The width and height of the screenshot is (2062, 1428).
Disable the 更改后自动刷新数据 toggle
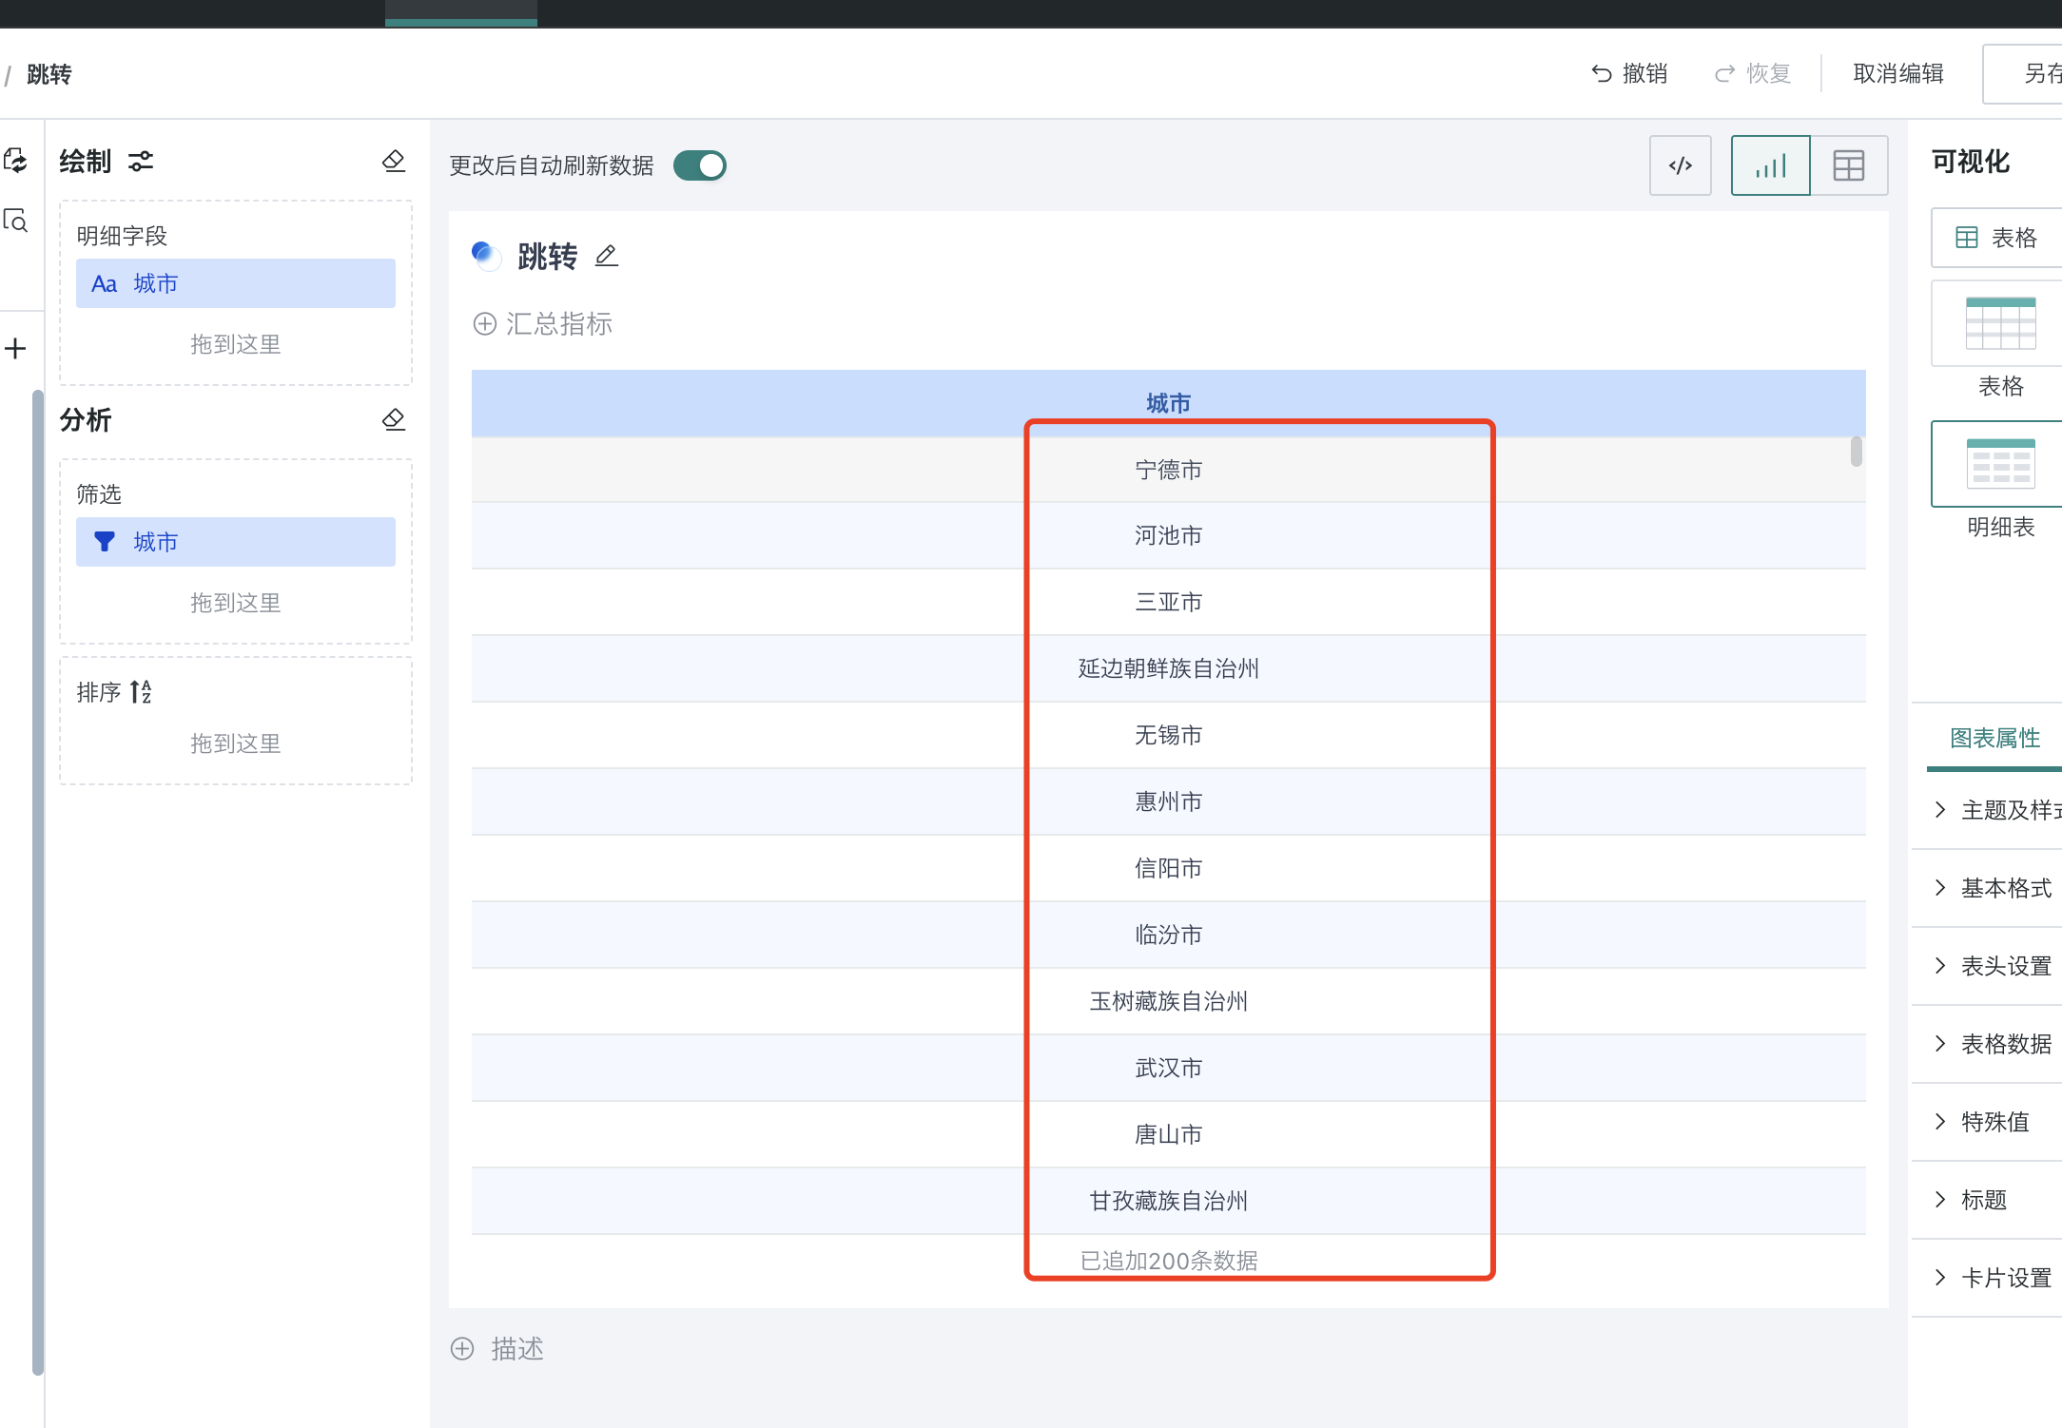pos(699,164)
